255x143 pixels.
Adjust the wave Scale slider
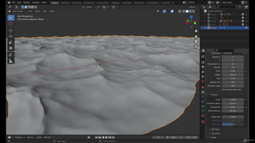[233, 100]
